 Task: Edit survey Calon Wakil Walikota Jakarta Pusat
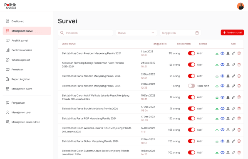233,97
